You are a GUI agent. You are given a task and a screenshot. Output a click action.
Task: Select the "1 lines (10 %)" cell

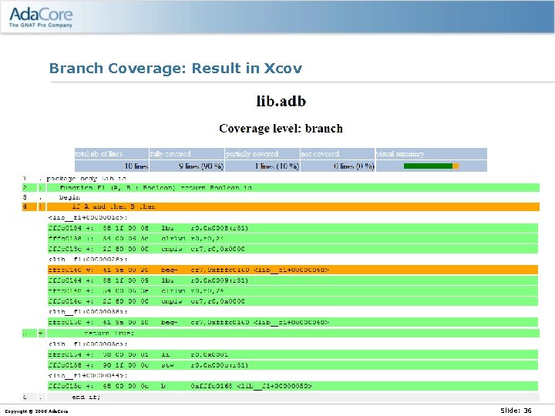click(262, 166)
